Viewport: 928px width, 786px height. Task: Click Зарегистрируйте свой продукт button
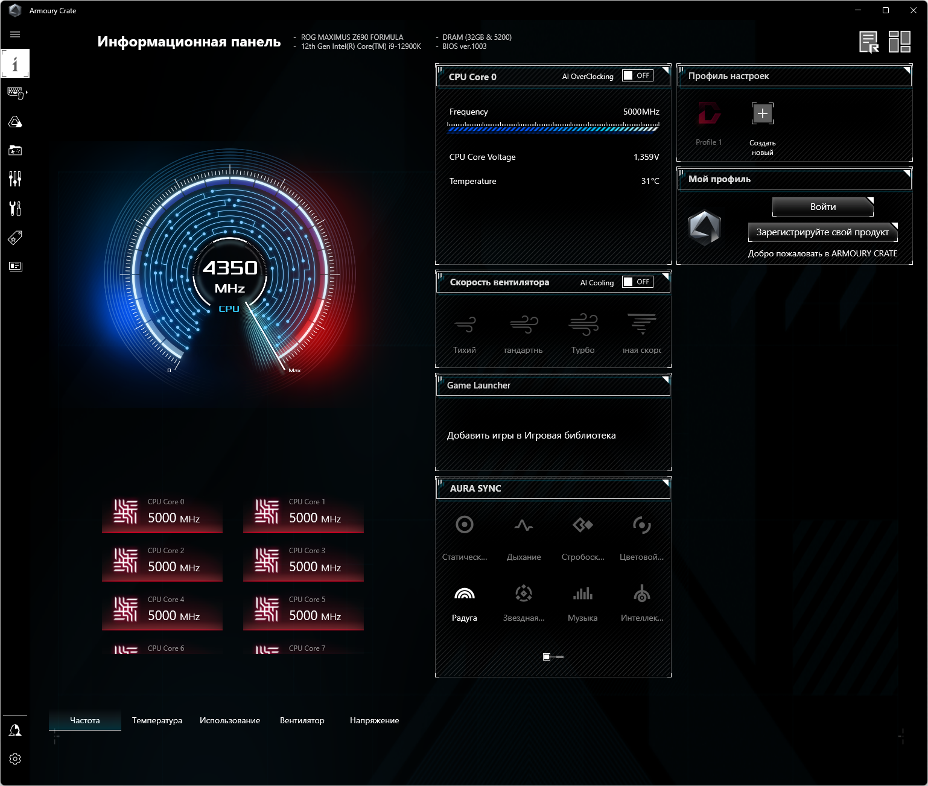coord(823,232)
